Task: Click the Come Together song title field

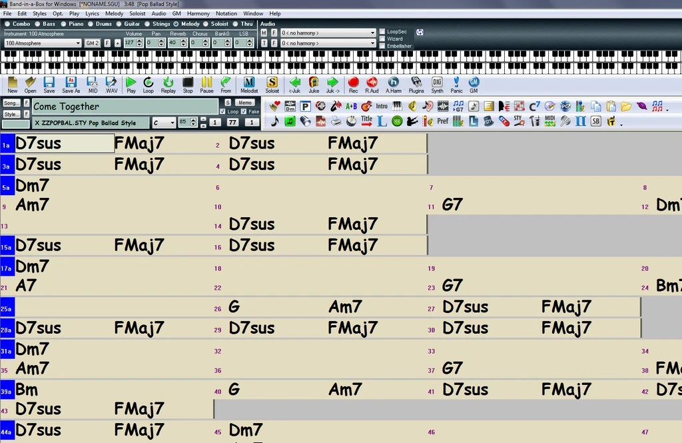Action: 125,107
